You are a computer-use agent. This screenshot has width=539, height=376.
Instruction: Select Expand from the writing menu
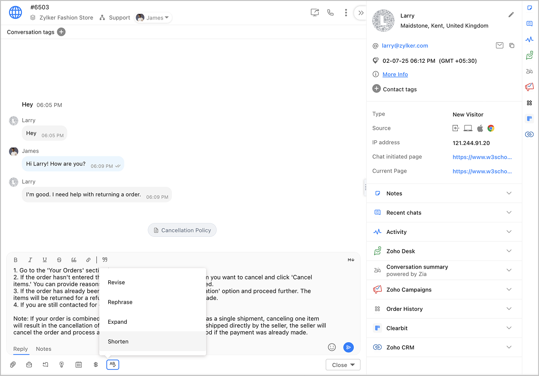(152, 322)
